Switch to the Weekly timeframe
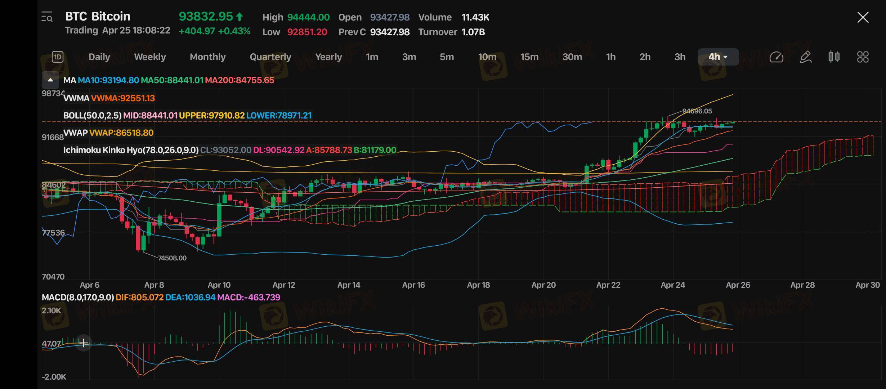 pos(150,57)
